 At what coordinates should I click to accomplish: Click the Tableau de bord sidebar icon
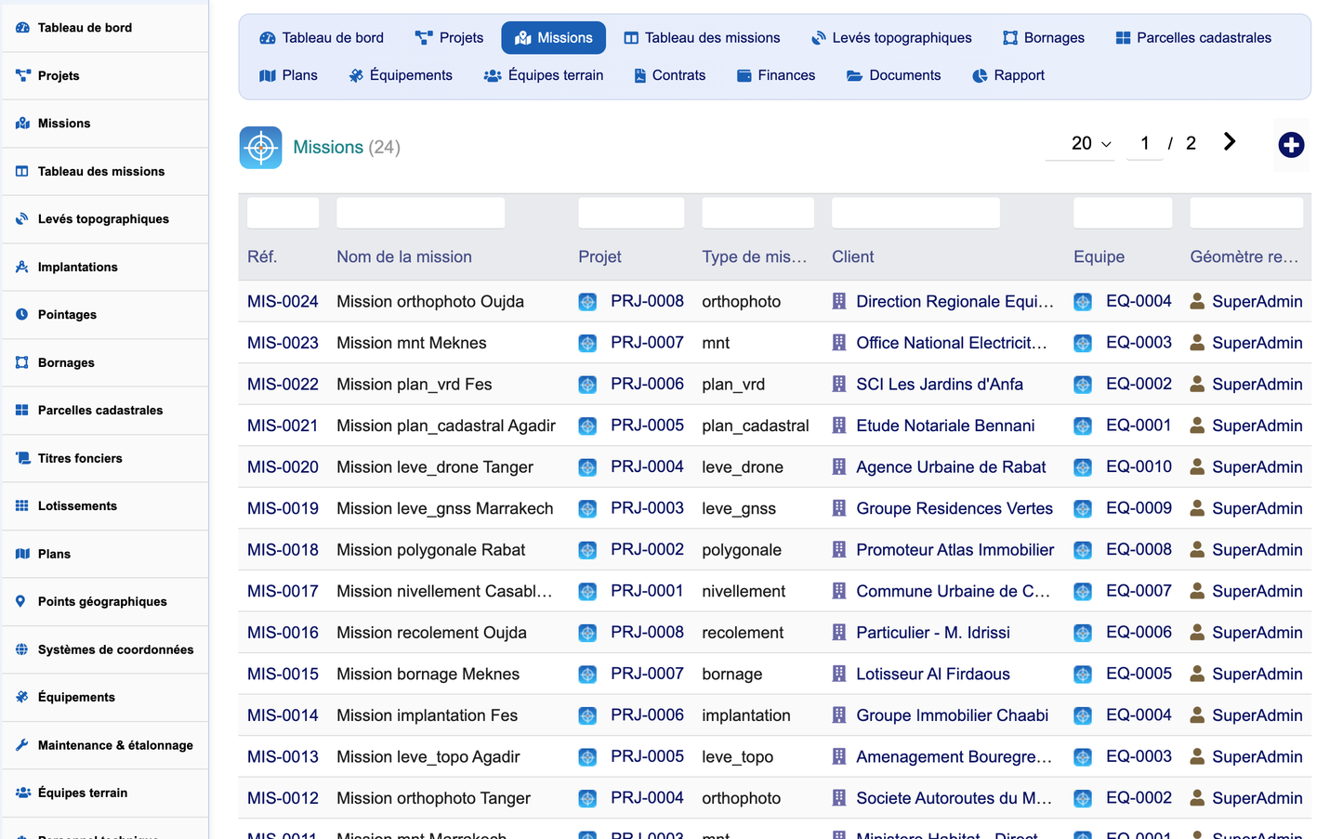pyautogui.click(x=22, y=28)
